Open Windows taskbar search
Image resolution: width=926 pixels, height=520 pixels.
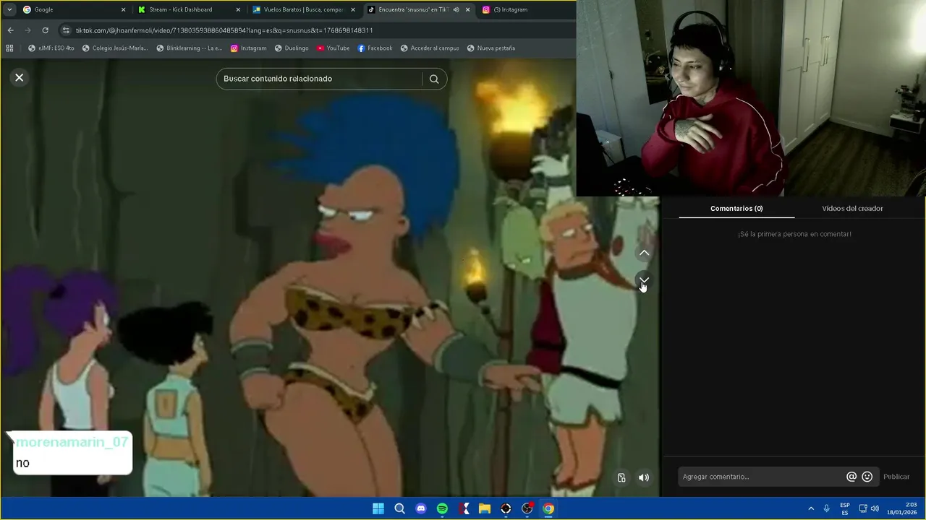tap(399, 508)
